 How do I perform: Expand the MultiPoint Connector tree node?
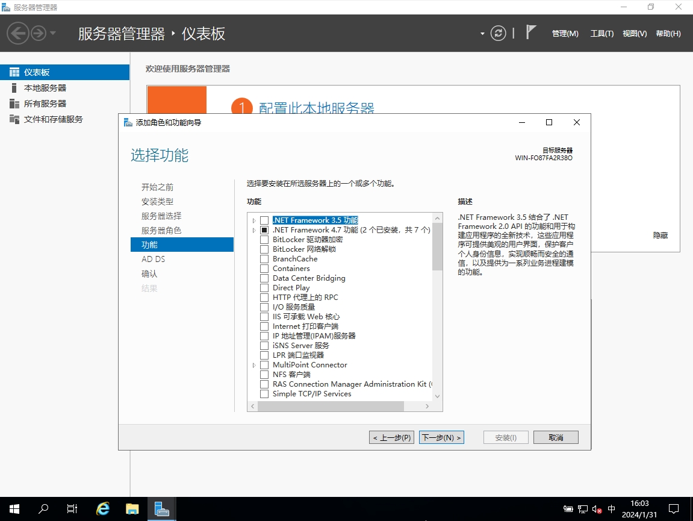click(254, 365)
